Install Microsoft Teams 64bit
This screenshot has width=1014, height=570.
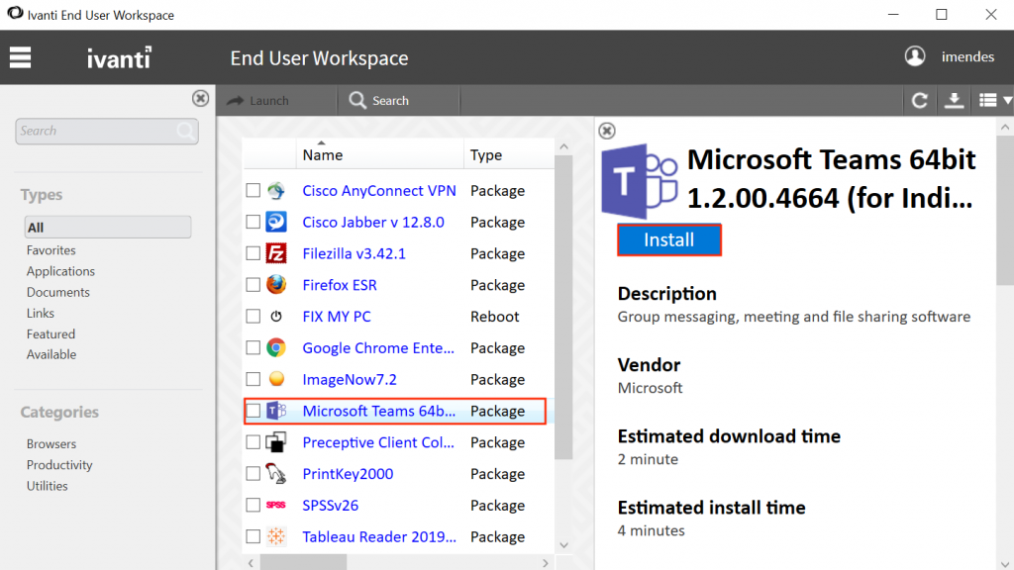click(669, 239)
